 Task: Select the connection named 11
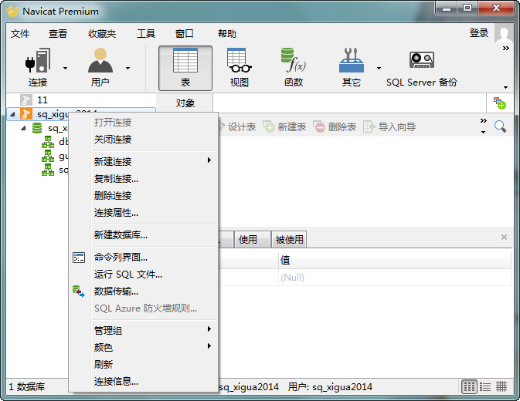(x=42, y=100)
